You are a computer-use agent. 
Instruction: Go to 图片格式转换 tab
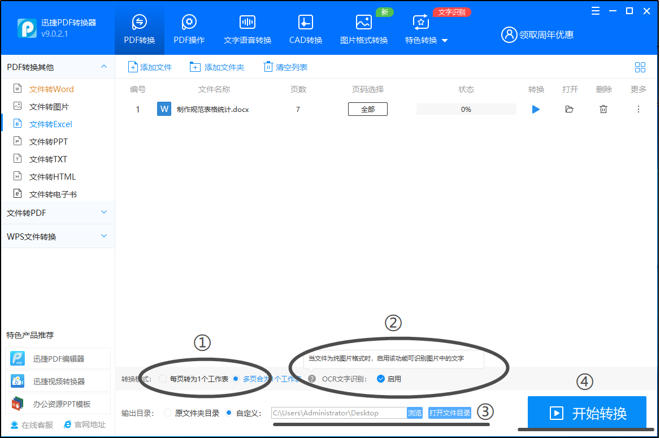pos(364,29)
